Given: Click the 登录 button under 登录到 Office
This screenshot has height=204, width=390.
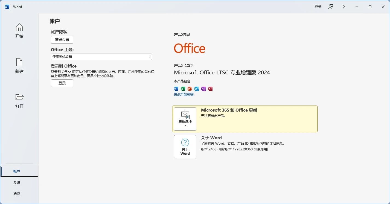Looking at the screenshot, I should click(62, 83).
